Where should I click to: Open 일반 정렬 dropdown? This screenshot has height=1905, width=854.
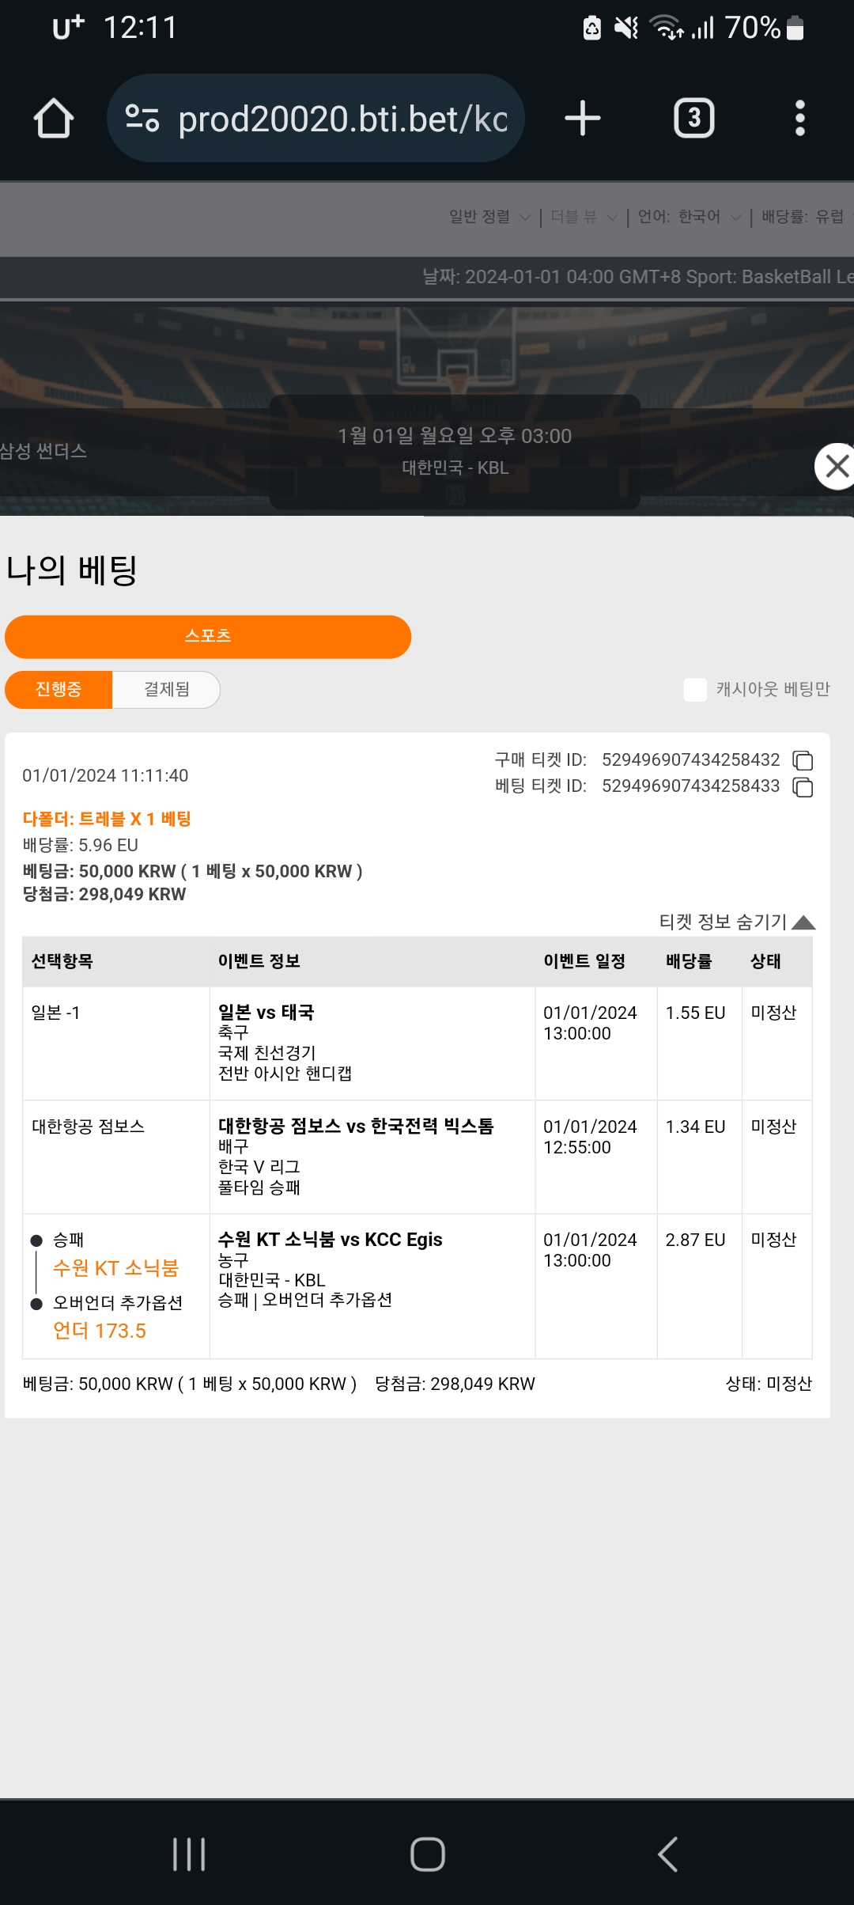(x=489, y=217)
